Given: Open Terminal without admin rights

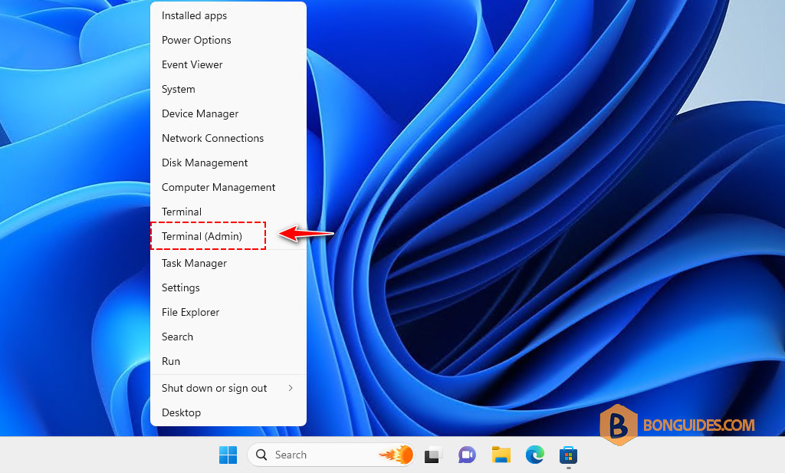Looking at the screenshot, I should pyautogui.click(x=228, y=212).
